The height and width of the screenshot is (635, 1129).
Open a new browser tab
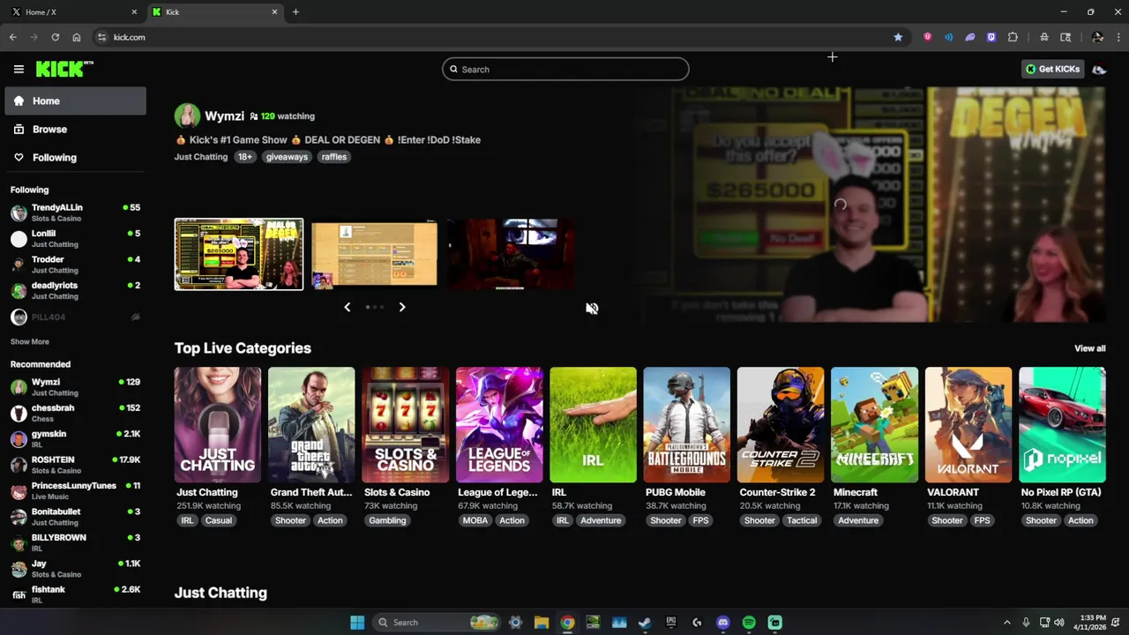(x=295, y=12)
